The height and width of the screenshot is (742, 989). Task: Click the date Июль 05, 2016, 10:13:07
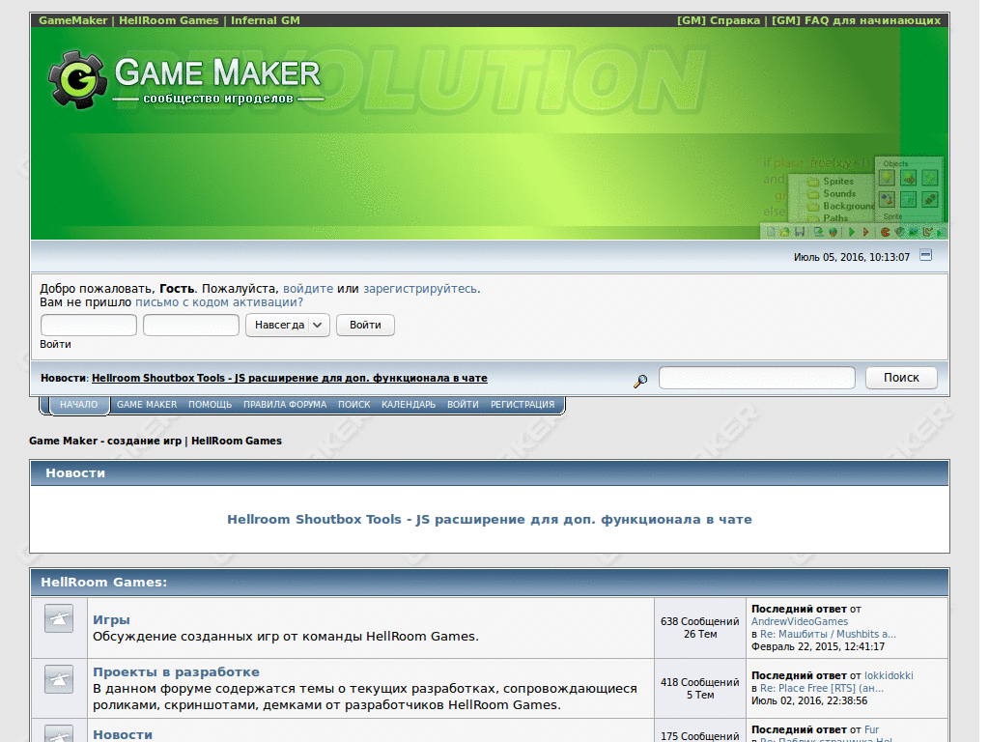(x=852, y=257)
